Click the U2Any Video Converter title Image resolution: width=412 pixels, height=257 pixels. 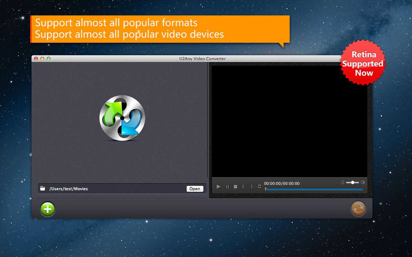[x=202, y=59]
